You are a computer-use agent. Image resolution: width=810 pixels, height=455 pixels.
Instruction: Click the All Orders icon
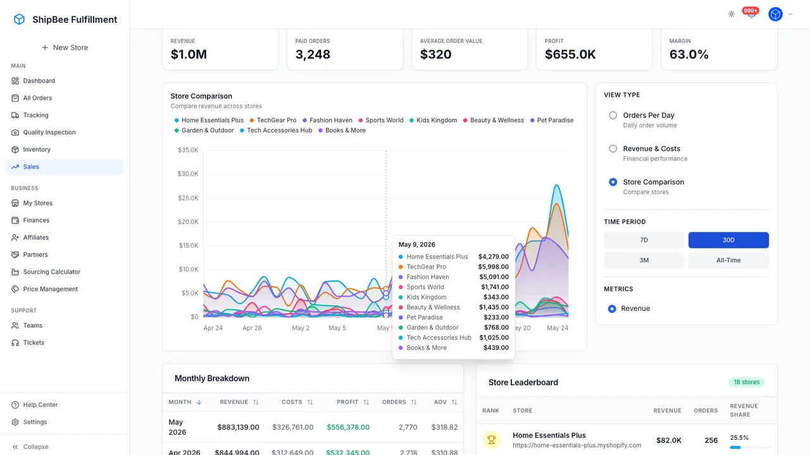pyautogui.click(x=16, y=98)
